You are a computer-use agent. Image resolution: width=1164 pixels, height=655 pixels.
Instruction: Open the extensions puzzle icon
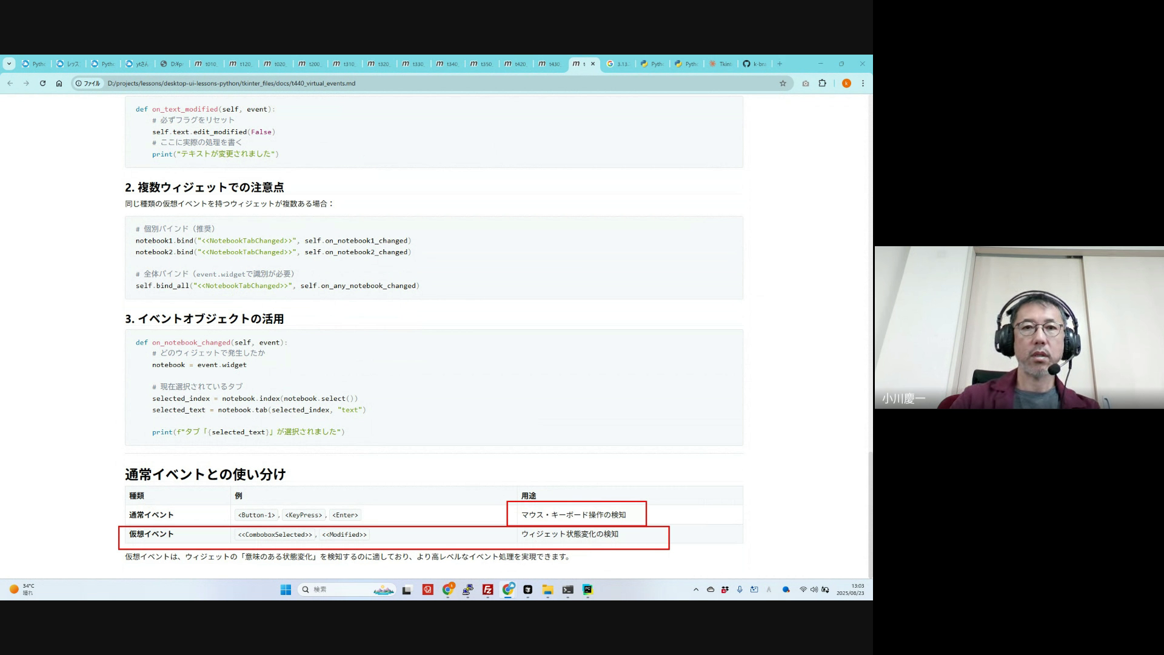(x=822, y=83)
